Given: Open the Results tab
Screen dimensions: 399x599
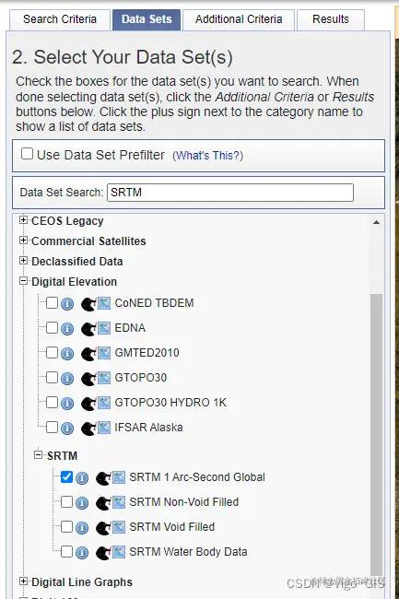Looking at the screenshot, I should point(331,19).
